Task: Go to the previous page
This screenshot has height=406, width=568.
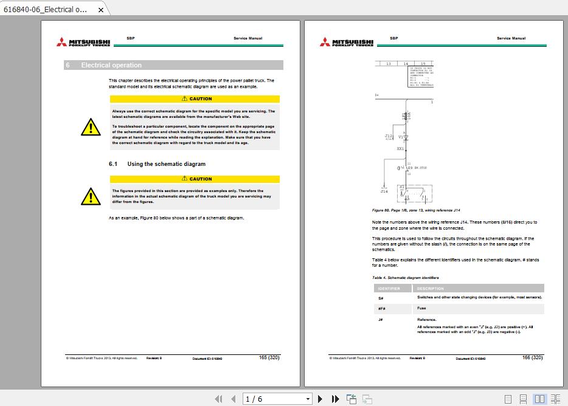Action: [x=234, y=399]
